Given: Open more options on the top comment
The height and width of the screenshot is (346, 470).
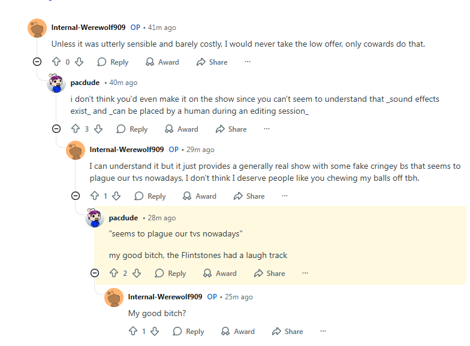Looking at the screenshot, I should [248, 62].
